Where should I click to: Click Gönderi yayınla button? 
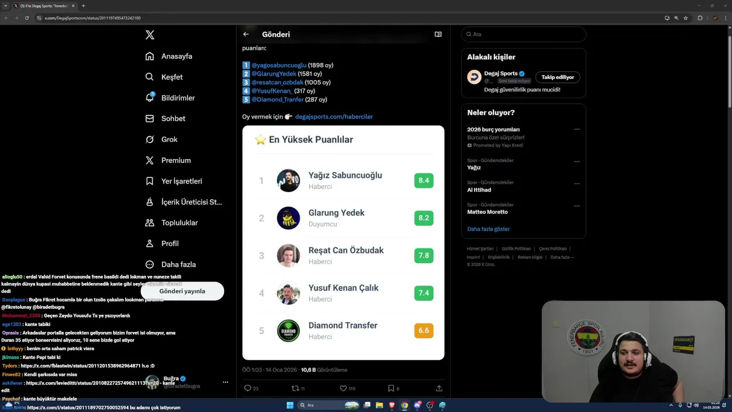tap(182, 291)
